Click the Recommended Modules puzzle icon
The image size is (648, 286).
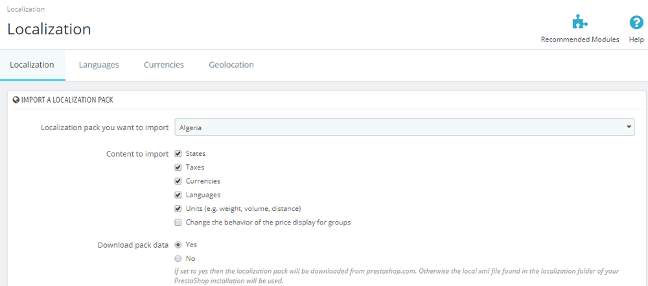579,23
